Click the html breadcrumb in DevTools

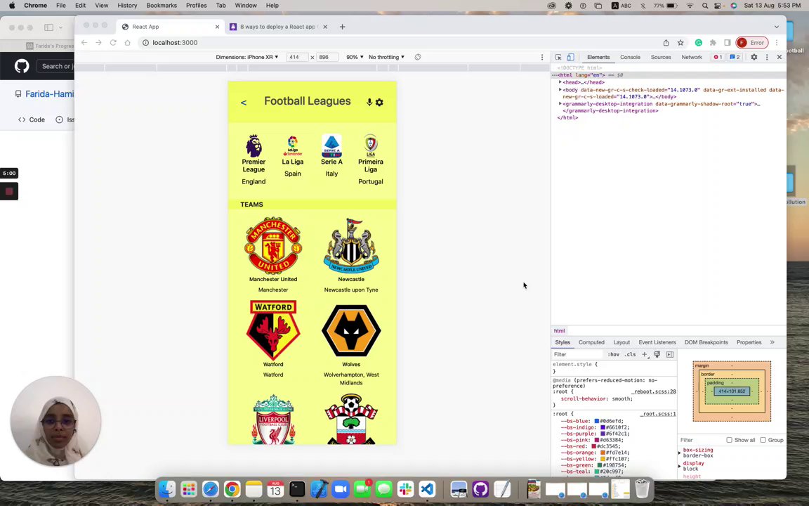(559, 331)
